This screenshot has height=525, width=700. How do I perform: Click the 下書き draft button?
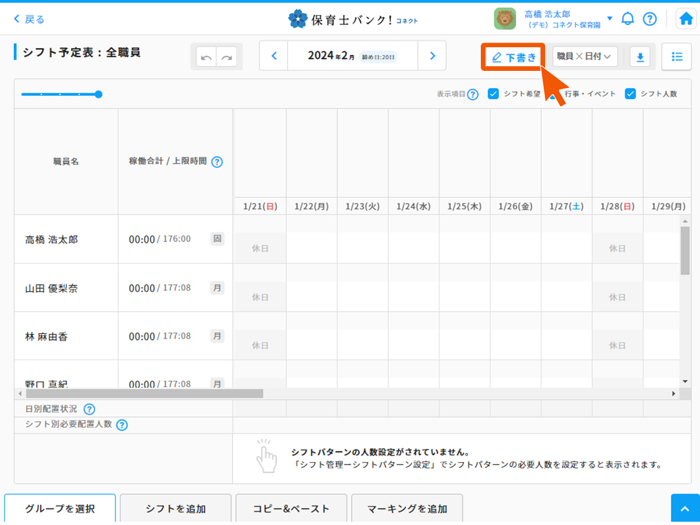click(x=514, y=58)
